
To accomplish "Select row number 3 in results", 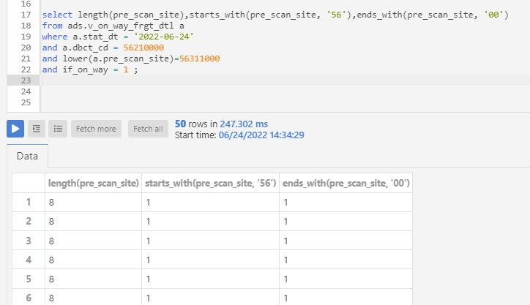I will pyautogui.click(x=29, y=241).
